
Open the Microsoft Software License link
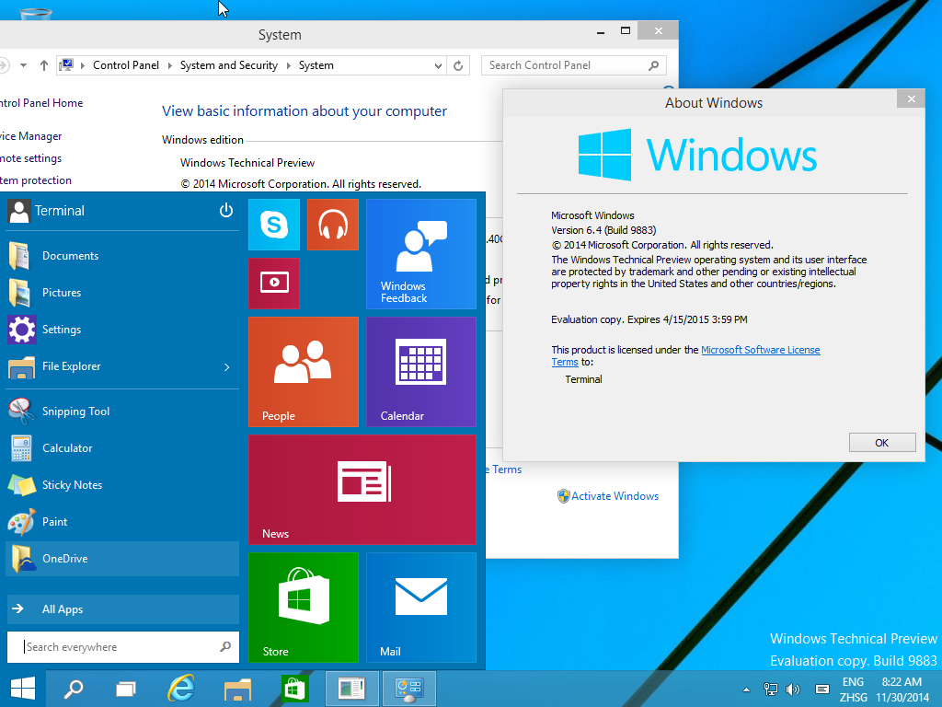(760, 350)
